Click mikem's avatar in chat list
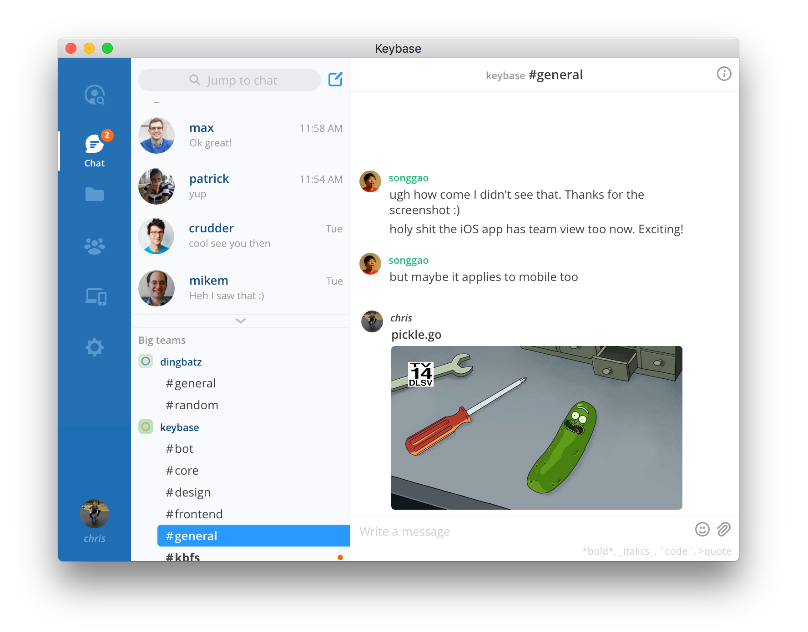Viewport: 808px width, 632px height. (x=157, y=288)
